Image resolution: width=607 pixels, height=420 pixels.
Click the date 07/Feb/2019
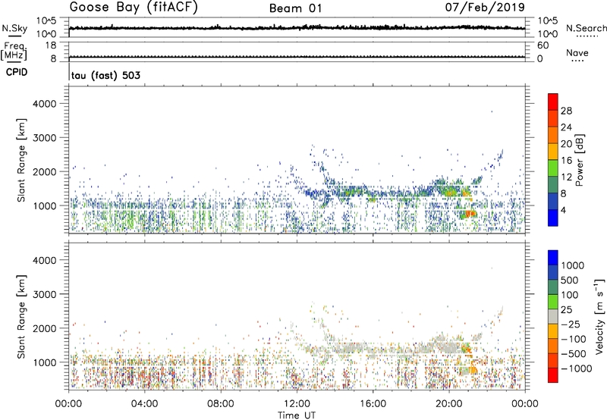tap(485, 8)
